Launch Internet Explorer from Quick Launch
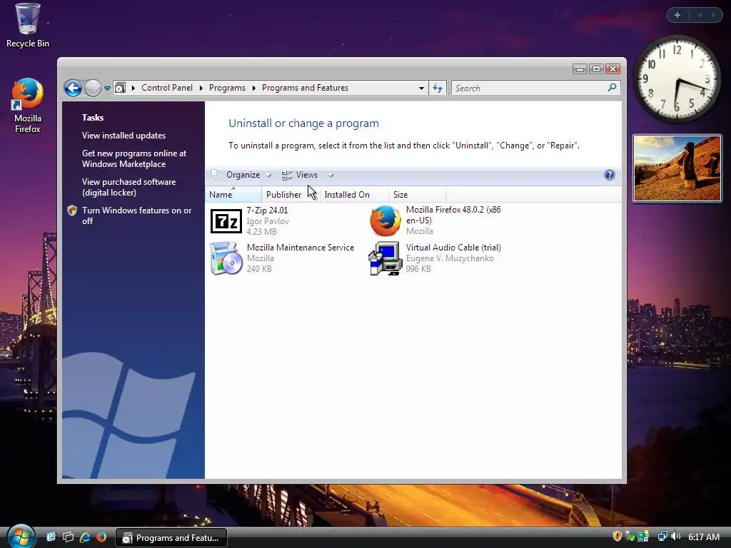 point(85,537)
